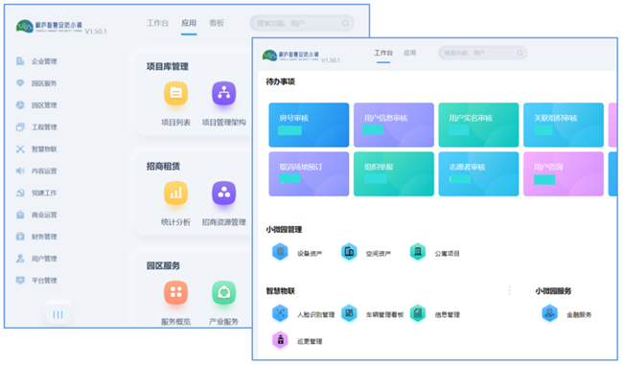623x365 pixels.
Task: Select 智慧物联 in the left sidebar
Action: (36, 148)
